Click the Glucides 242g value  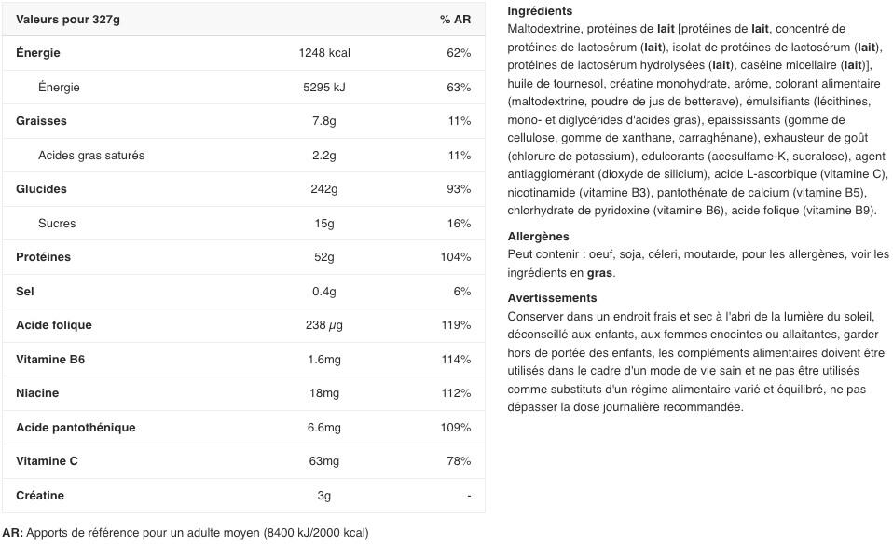pos(324,189)
